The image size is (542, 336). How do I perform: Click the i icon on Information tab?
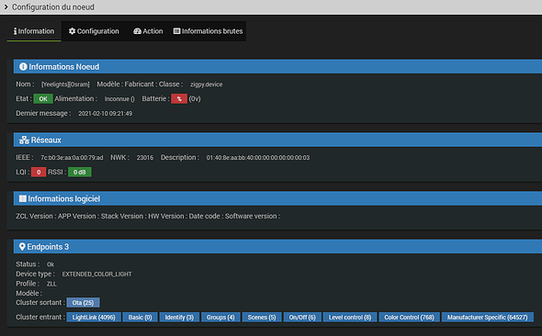[x=16, y=31]
